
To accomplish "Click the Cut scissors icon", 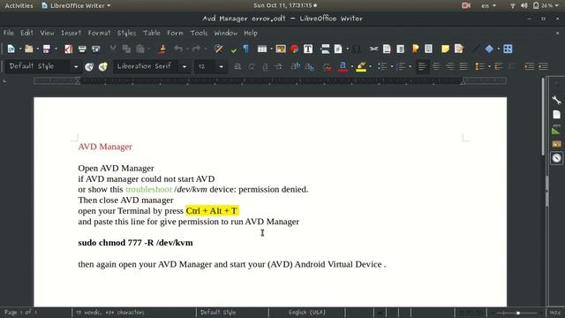I will click(x=113, y=49).
